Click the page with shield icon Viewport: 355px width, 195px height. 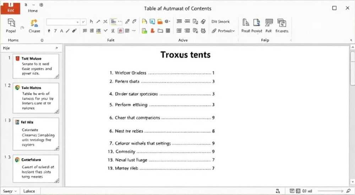click(x=195, y=31)
